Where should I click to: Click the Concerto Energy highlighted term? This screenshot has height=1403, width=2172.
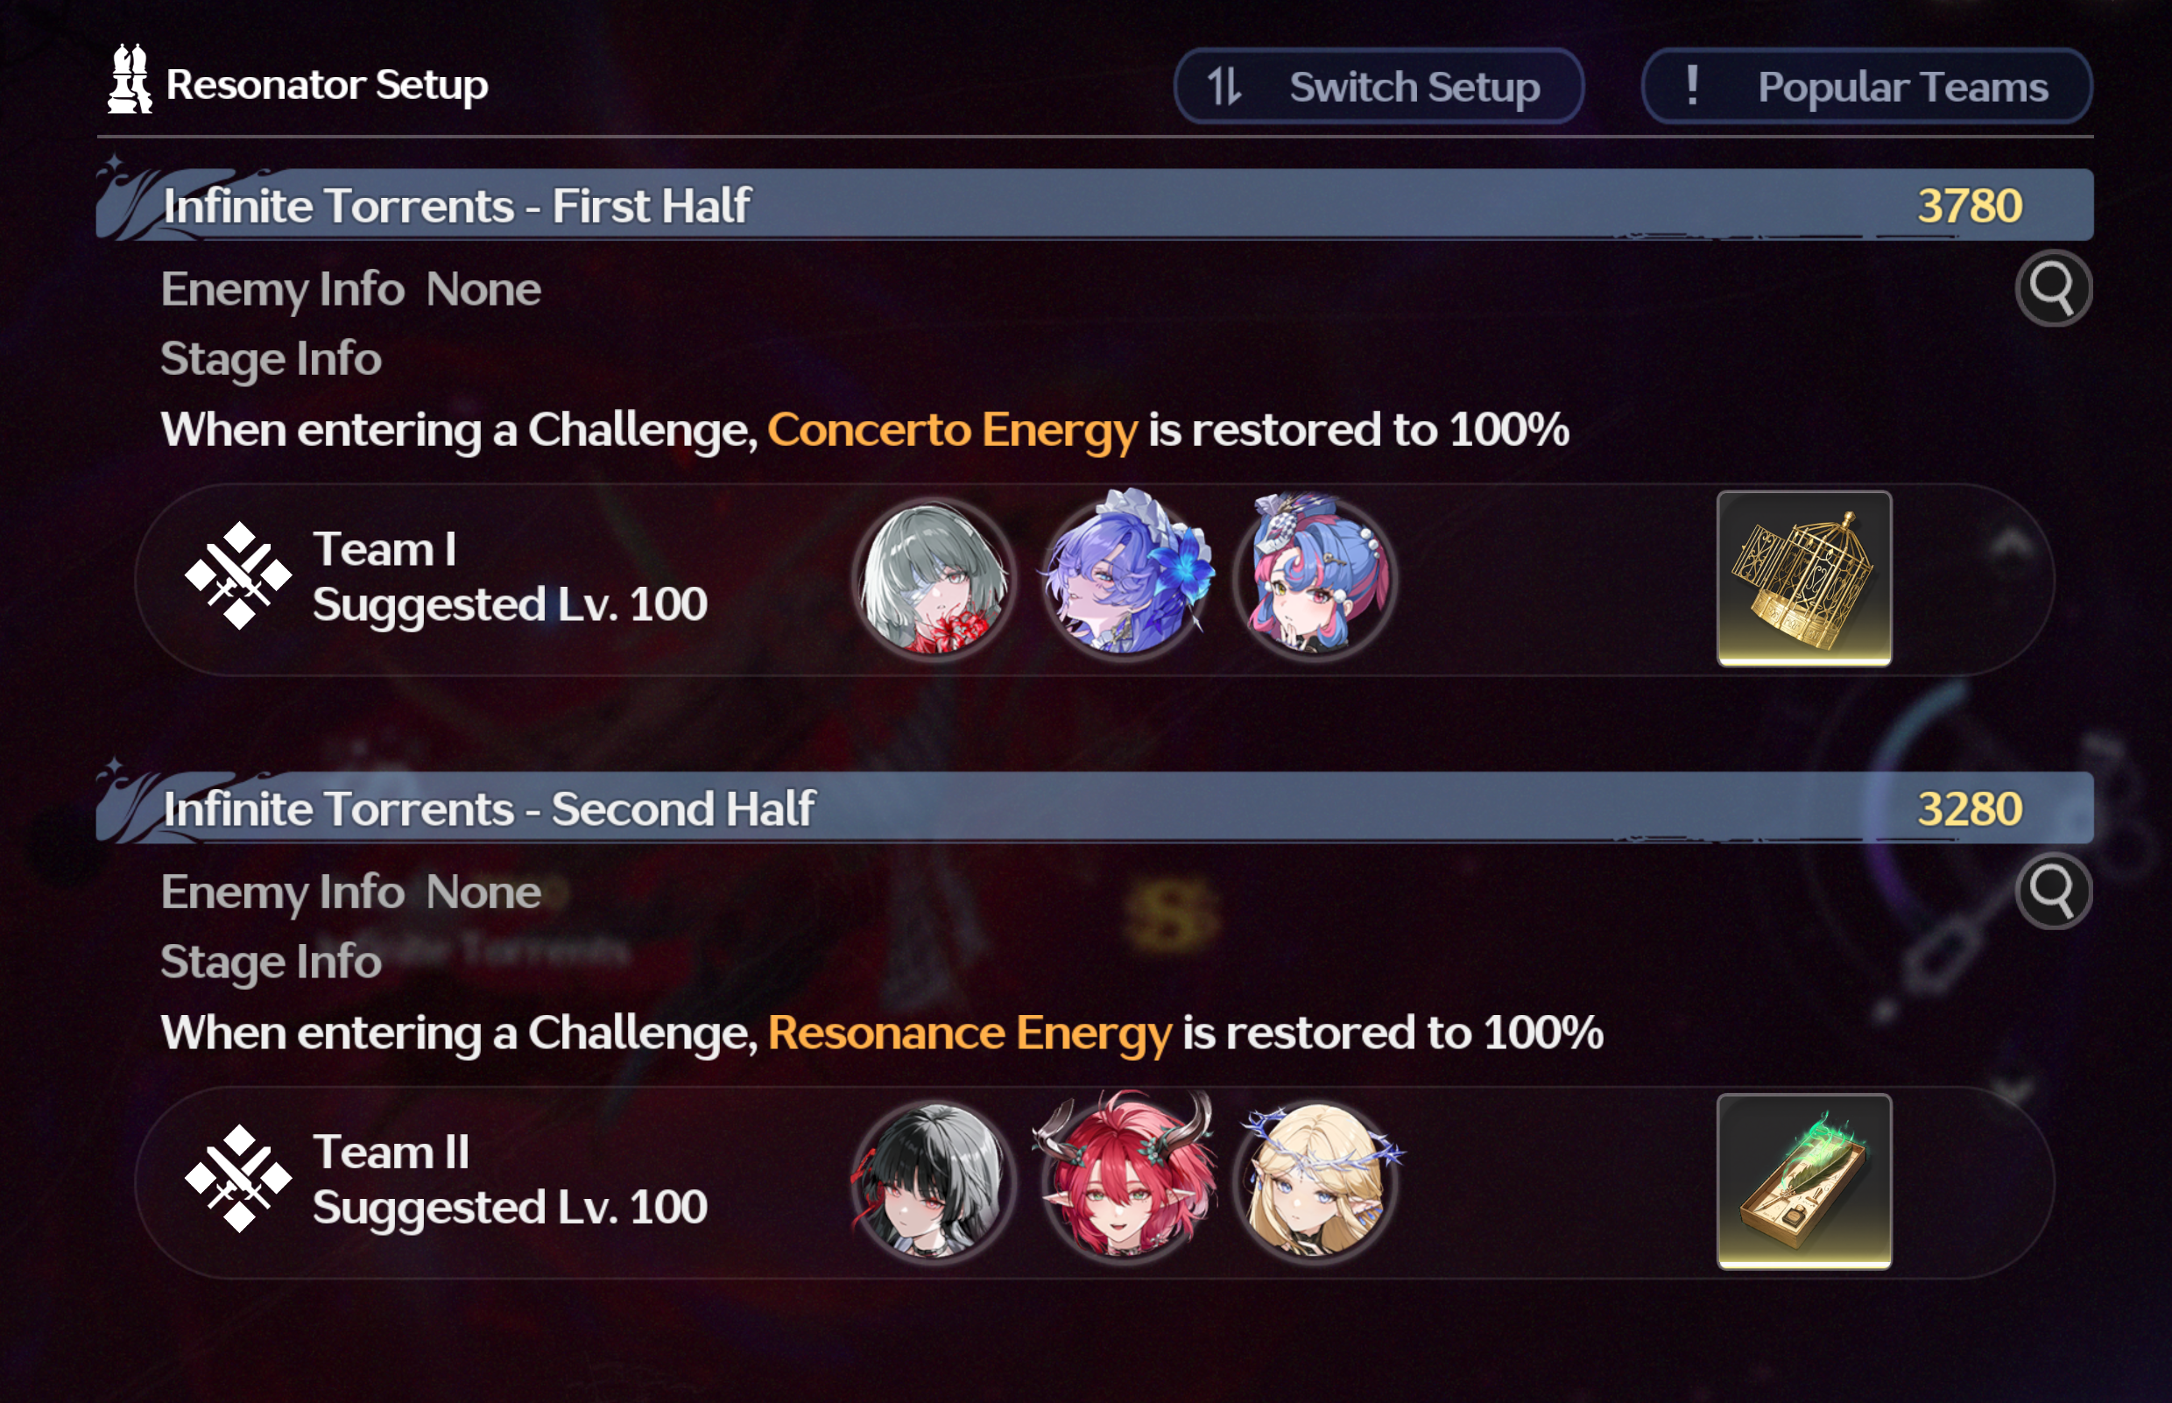point(952,430)
